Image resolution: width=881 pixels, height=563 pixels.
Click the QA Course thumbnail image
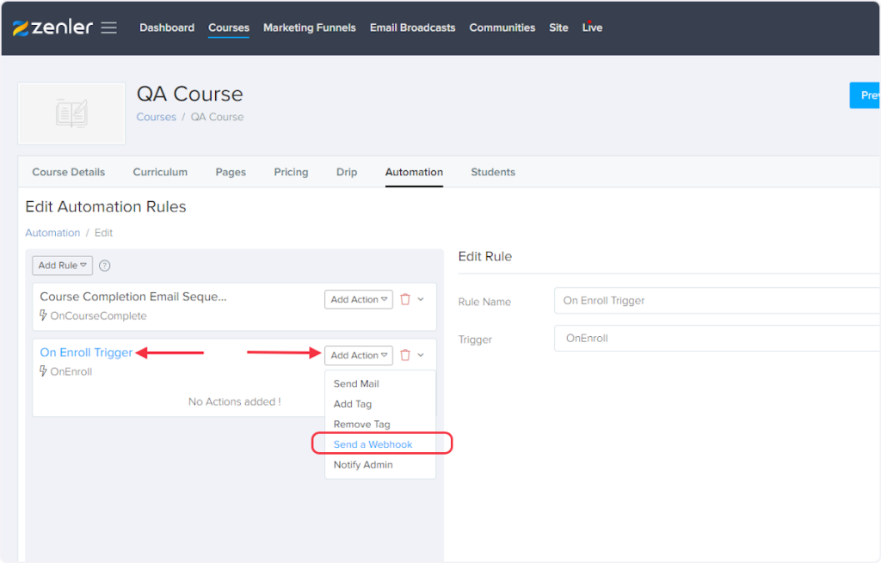pos(71,113)
